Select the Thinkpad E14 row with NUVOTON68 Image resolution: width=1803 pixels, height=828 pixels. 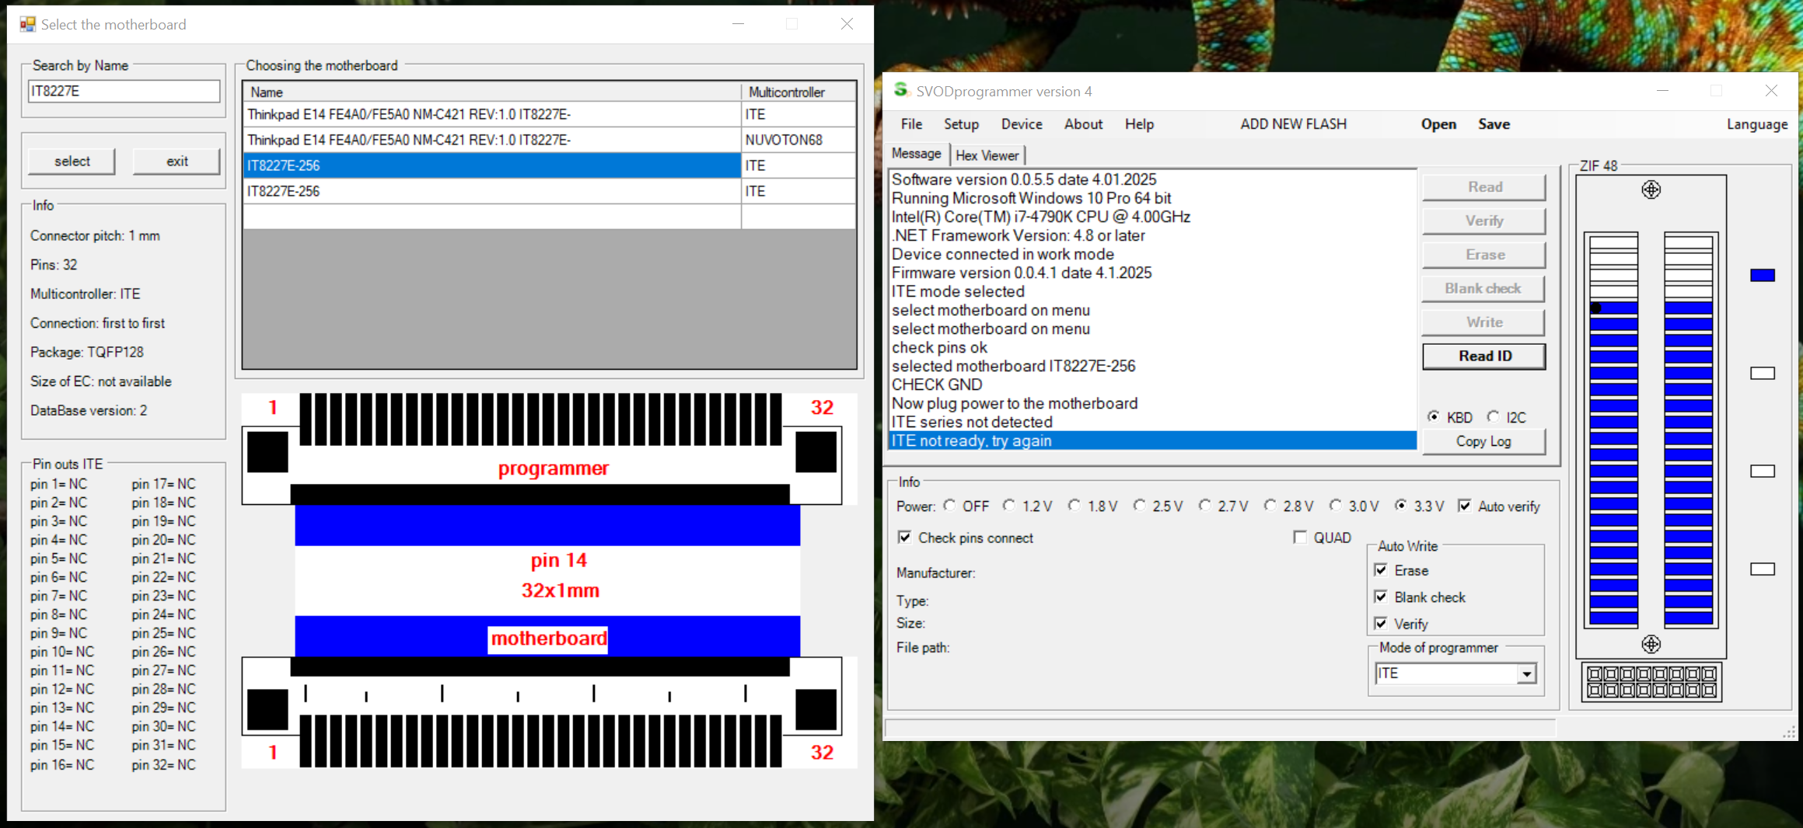490,140
